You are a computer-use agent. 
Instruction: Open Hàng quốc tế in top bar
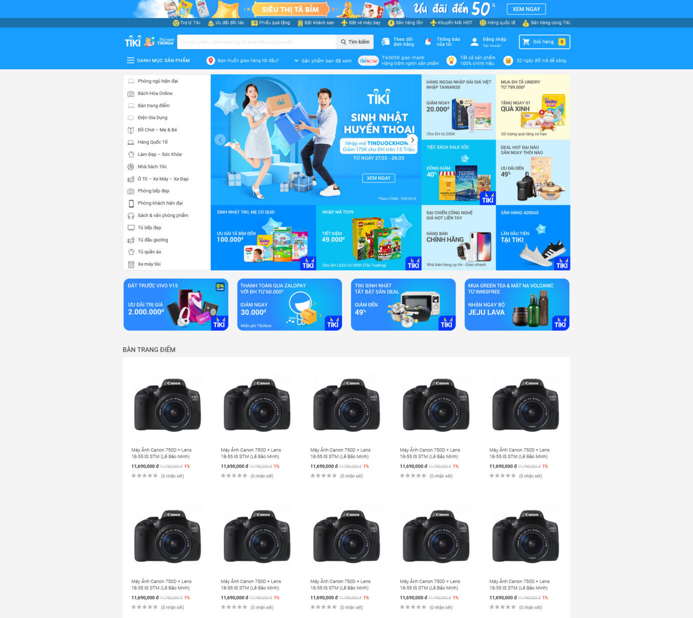click(x=497, y=22)
